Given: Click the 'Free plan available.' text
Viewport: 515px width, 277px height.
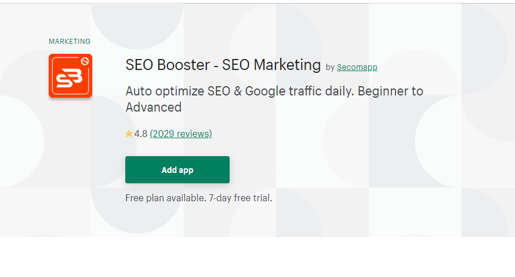Looking at the screenshot, I should click(x=165, y=198).
